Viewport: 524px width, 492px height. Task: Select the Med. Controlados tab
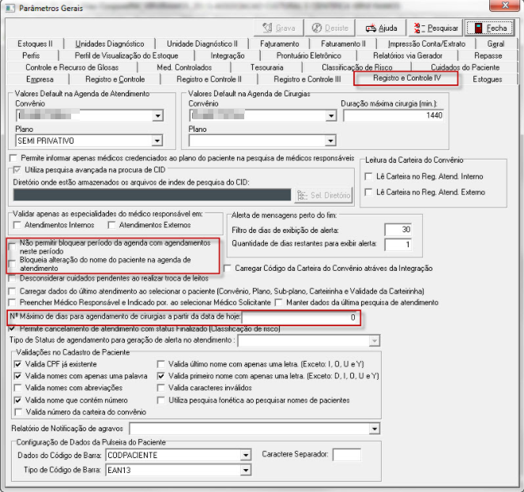[184, 67]
